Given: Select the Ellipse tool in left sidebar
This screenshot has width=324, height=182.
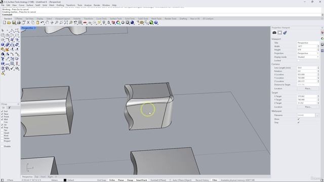Looking at the screenshot, I should point(8,35).
